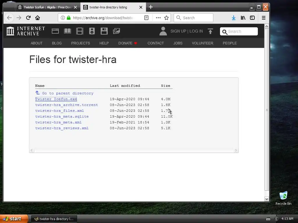The image size is (298, 223).
Task: Open the Texts book icon
Action: point(68,31)
